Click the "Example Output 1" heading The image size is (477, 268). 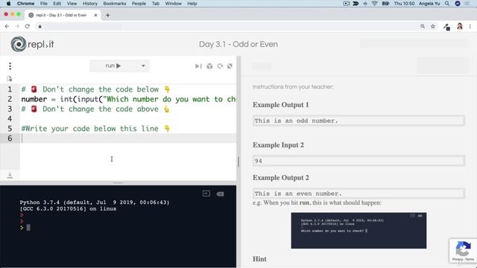tap(280, 105)
